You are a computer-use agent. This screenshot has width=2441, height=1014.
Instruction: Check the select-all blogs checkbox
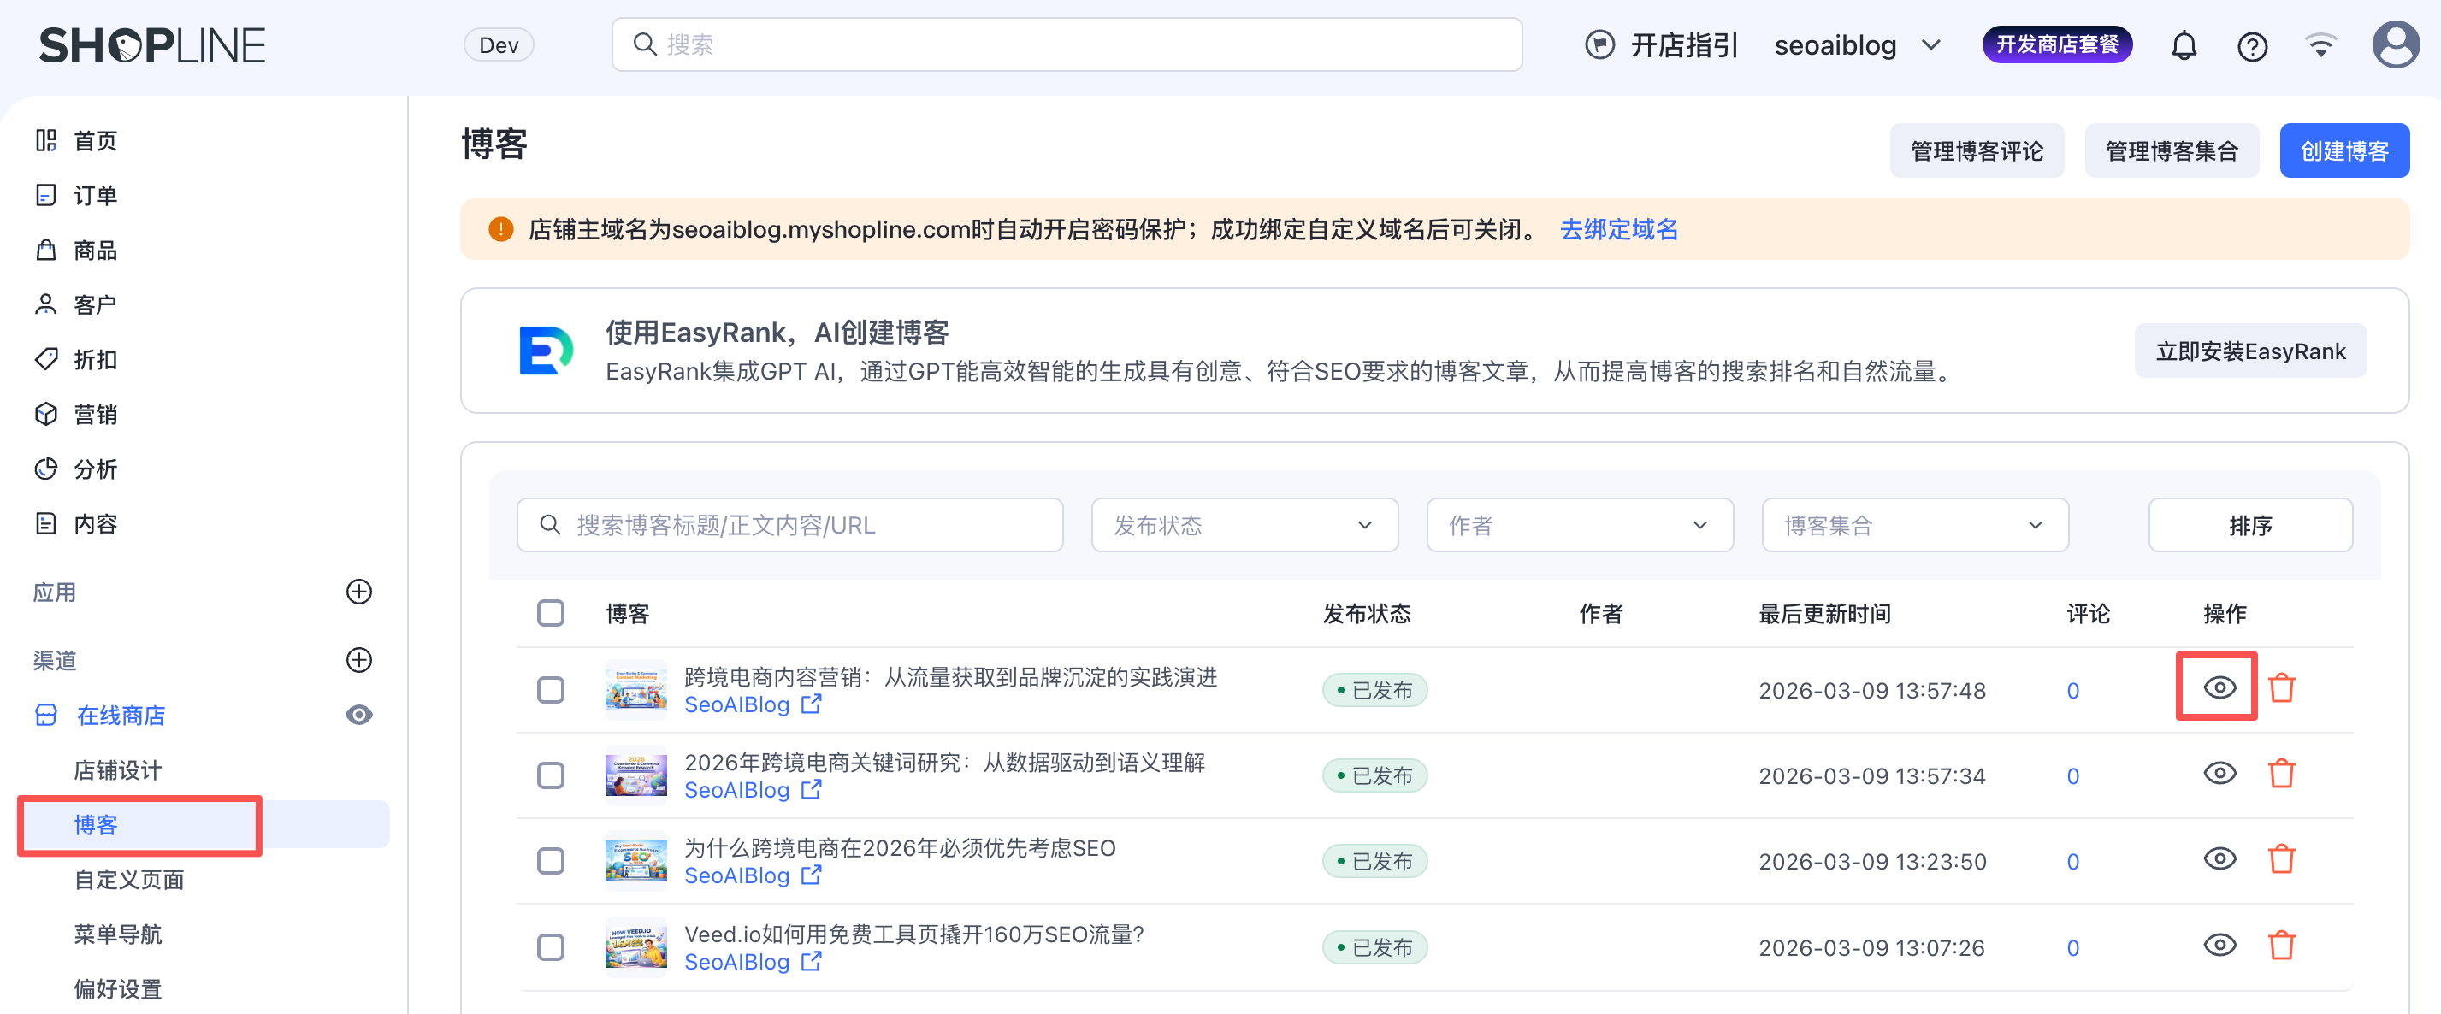coord(551,613)
